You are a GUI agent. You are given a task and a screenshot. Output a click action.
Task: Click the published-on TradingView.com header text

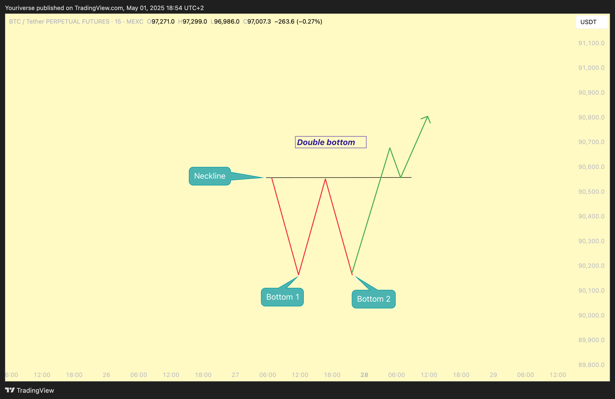click(104, 8)
